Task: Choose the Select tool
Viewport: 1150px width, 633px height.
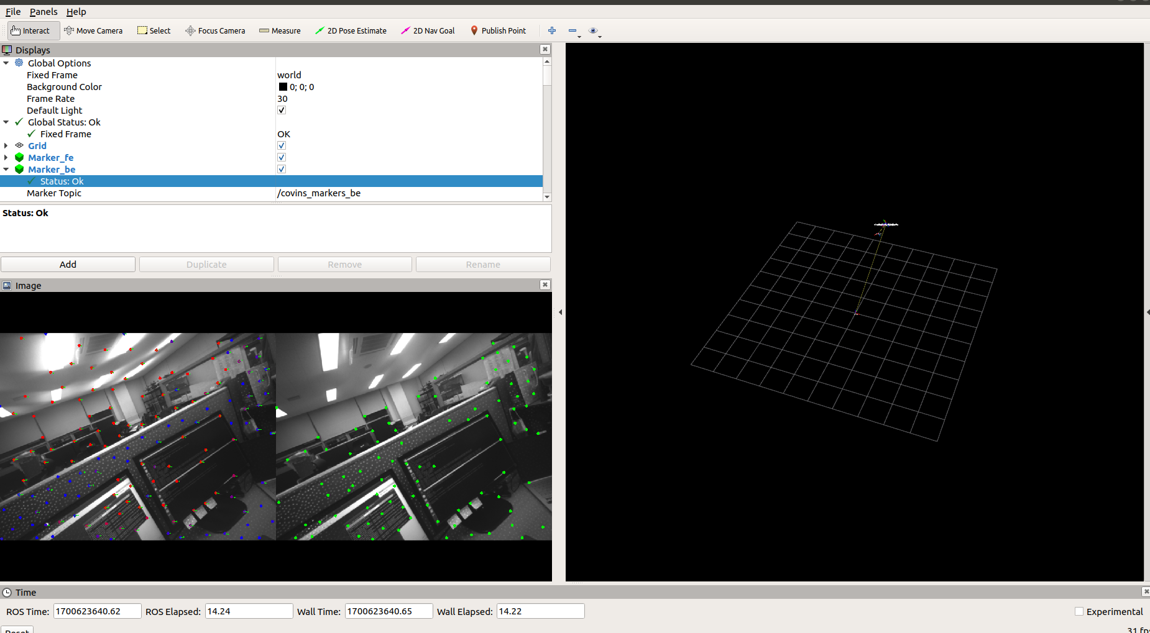Action: click(154, 30)
